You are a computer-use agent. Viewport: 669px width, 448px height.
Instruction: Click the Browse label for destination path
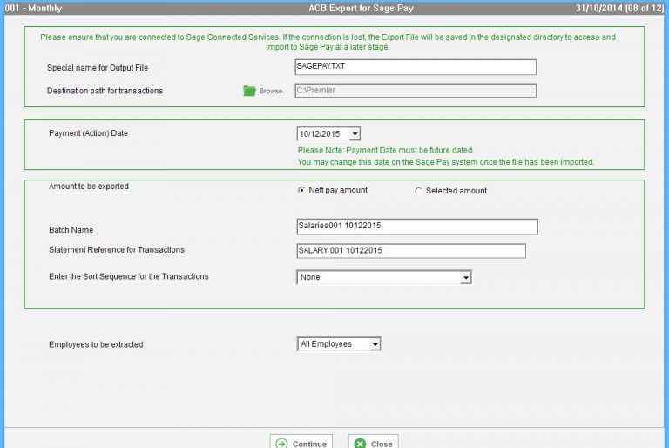271,91
